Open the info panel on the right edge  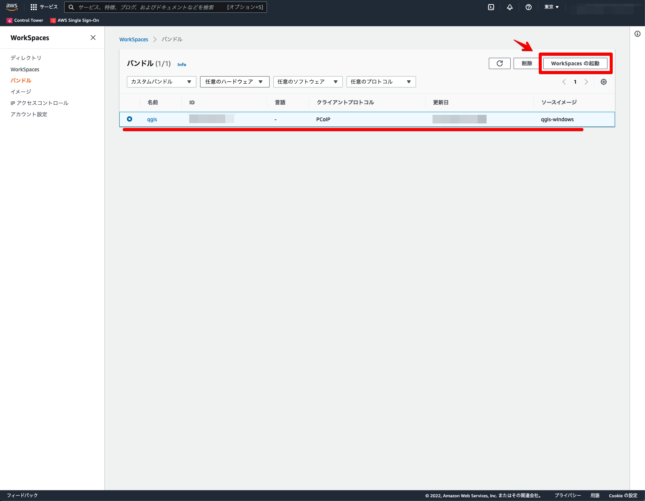coord(637,34)
